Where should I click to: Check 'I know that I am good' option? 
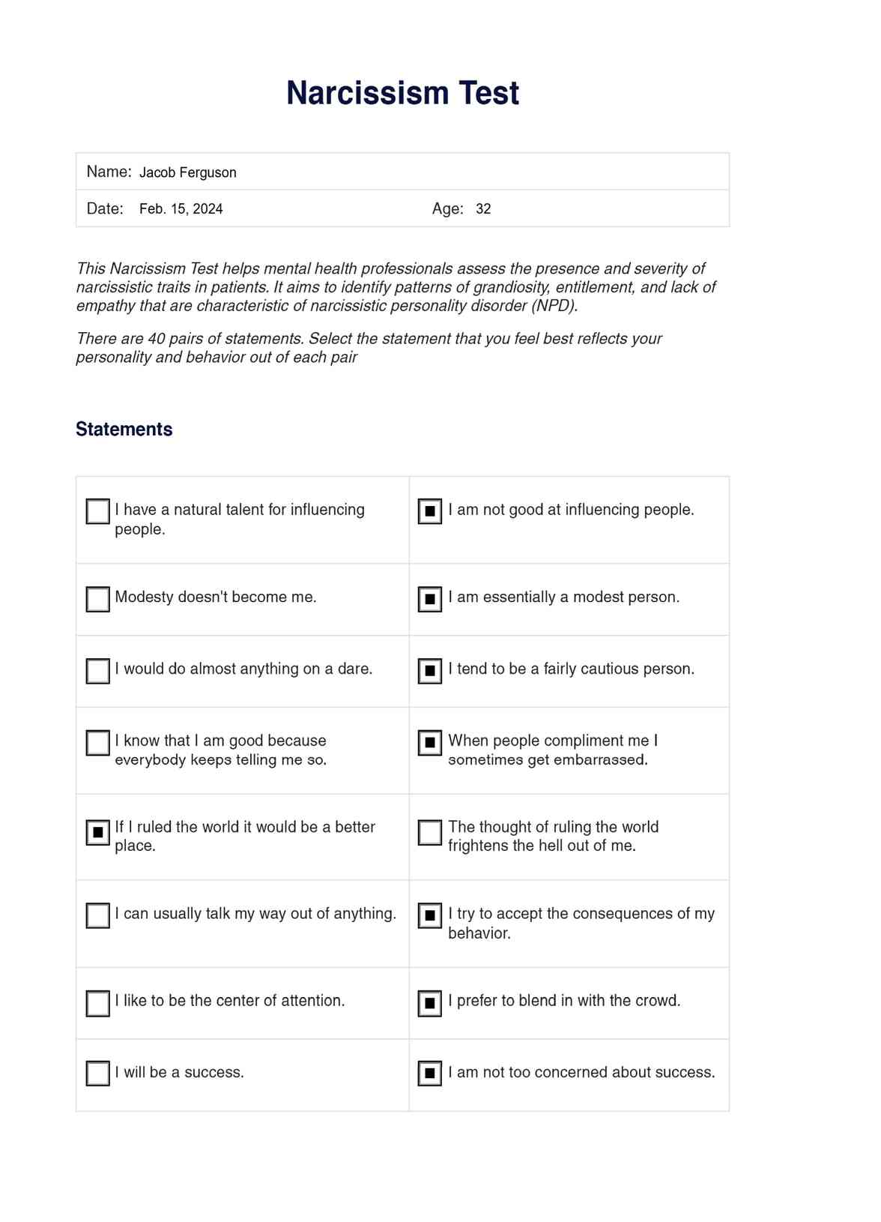98,743
